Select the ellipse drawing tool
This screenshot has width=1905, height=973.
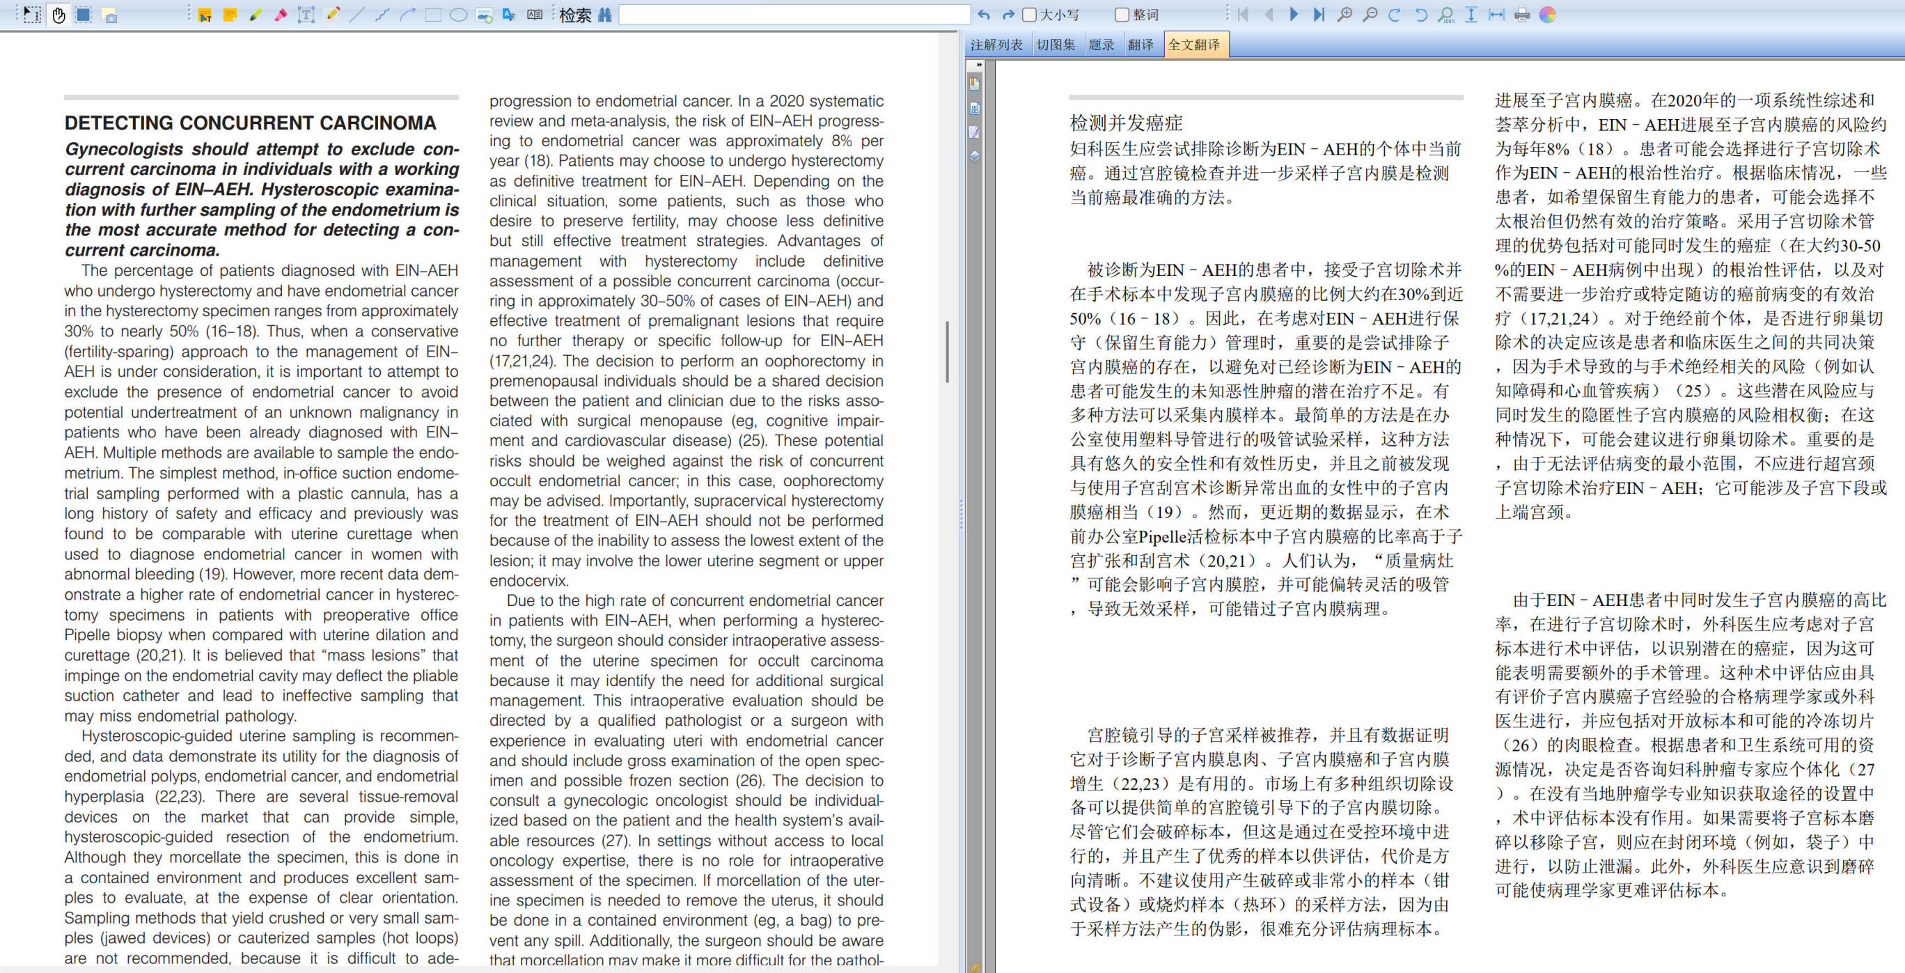pos(459,15)
